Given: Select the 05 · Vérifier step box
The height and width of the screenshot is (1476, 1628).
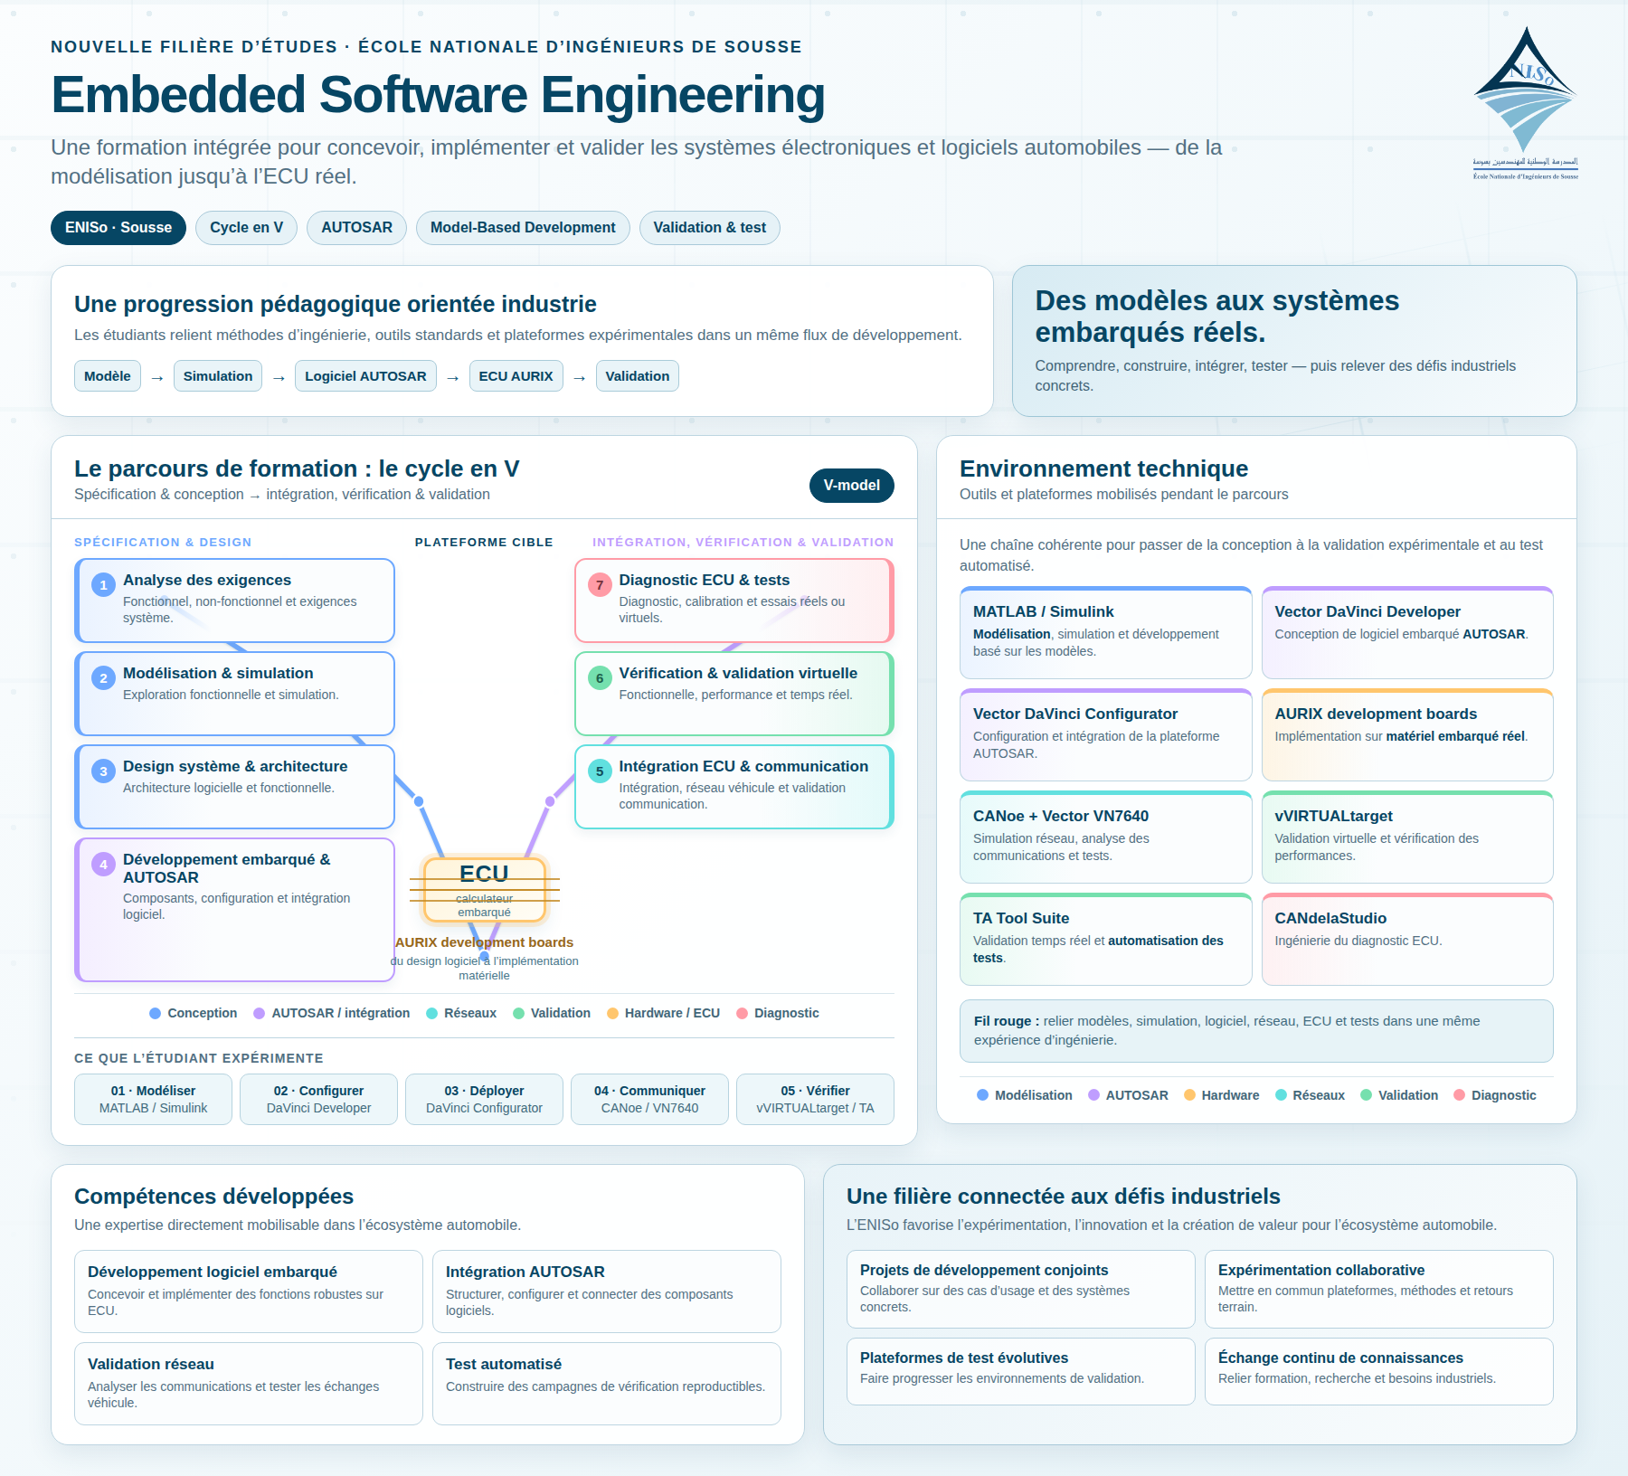Looking at the screenshot, I should click(815, 1099).
